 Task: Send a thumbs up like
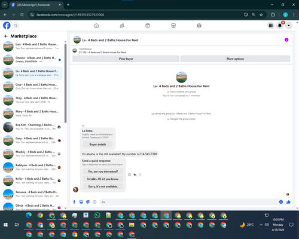tap(288, 202)
